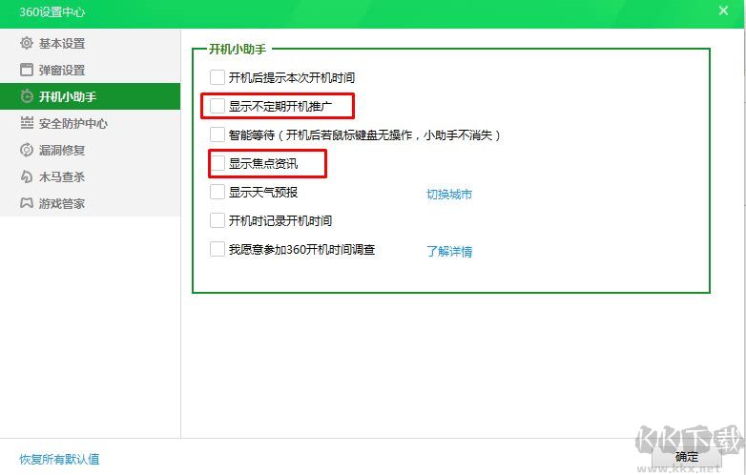Go to 安全防护中心 settings
The width and height of the screenshot is (746, 475).
click(x=91, y=123)
